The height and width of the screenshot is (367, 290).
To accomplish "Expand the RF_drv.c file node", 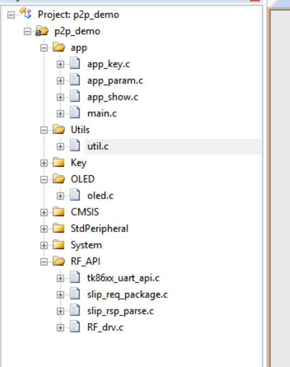I will (60, 328).
